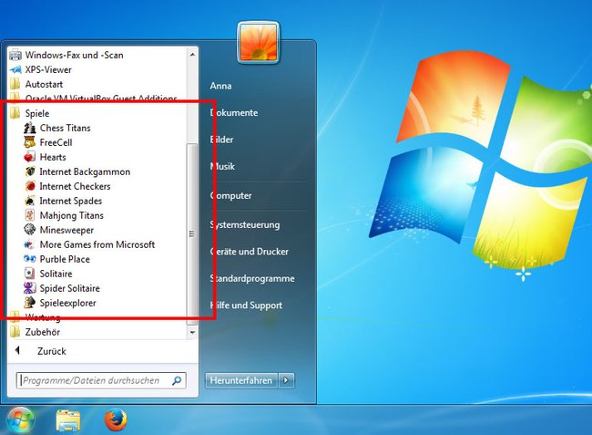The width and height of the screenshot is (592, 435).
Task: Select the Mahjong Titans label
Action: click(72, 215)
